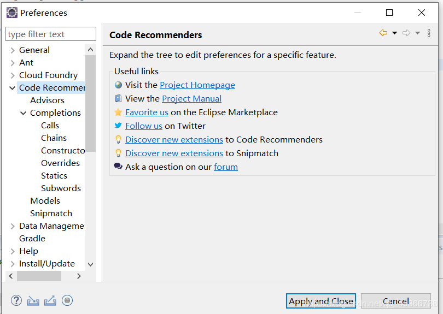Click the Cancel button
Screen dimensions: 443x314
(395, 301)
